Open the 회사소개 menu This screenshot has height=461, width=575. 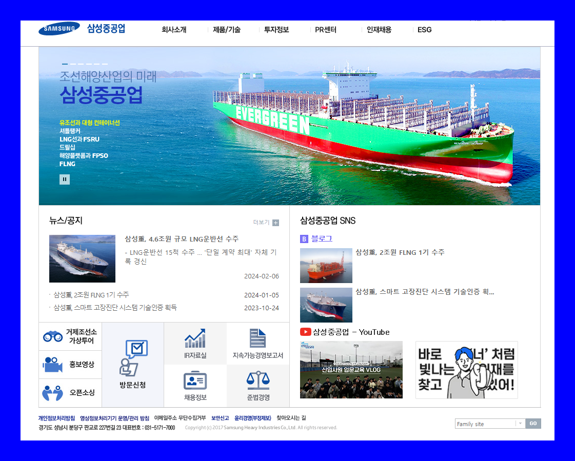click(174, 30)
